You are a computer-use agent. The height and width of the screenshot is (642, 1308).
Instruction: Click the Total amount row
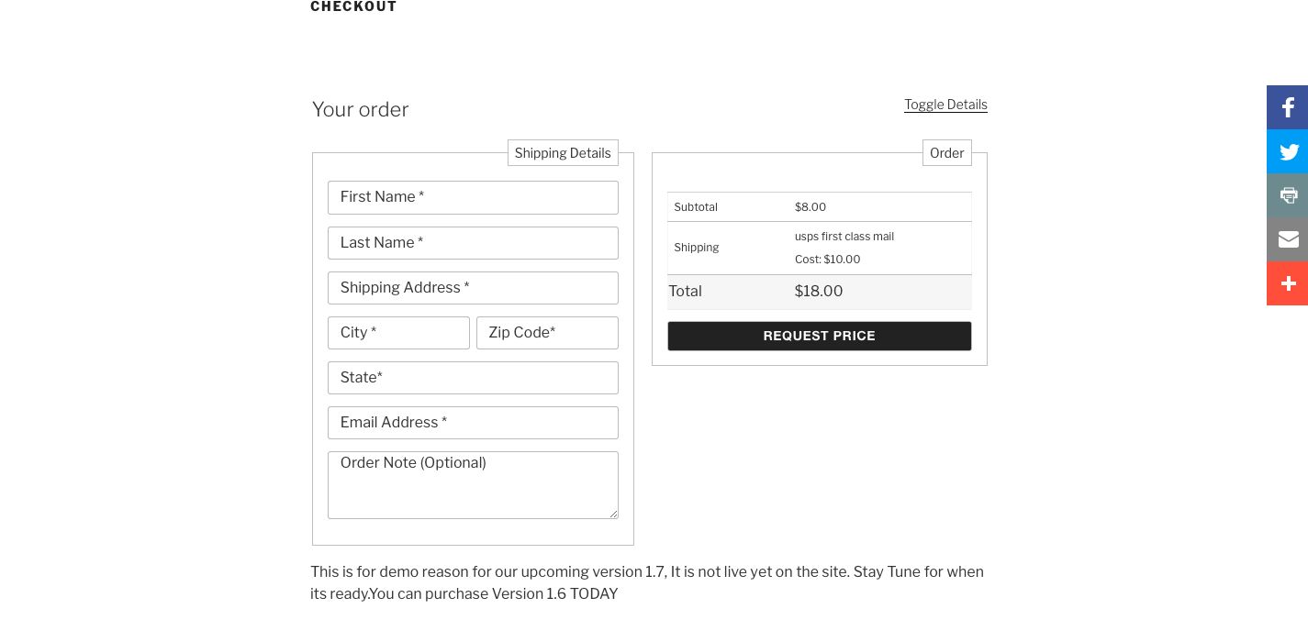(819, 292)
